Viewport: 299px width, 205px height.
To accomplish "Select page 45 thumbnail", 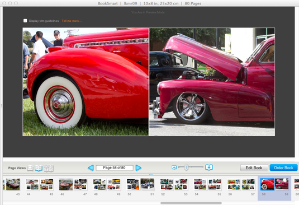I will click(x=47, y=184).
